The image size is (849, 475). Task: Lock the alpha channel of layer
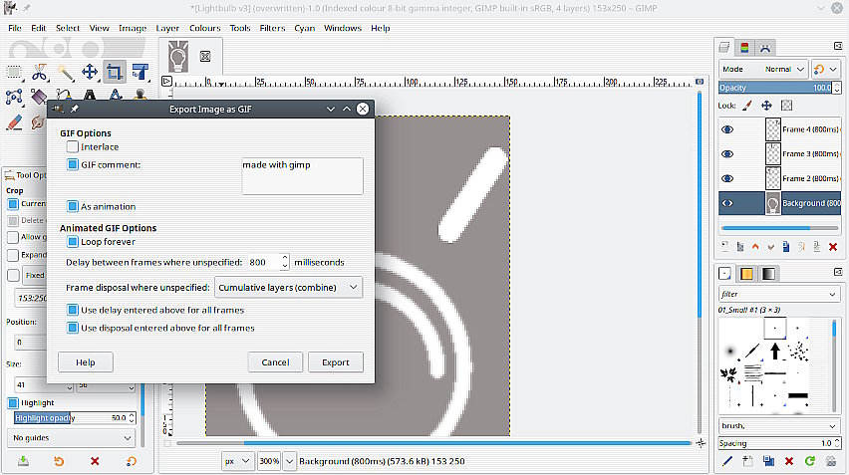787,106
